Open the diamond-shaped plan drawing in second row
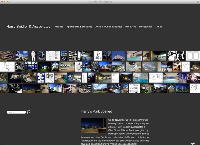Viewport: 200px width, 145px height. pyautogui.click(x=186, y=67)
